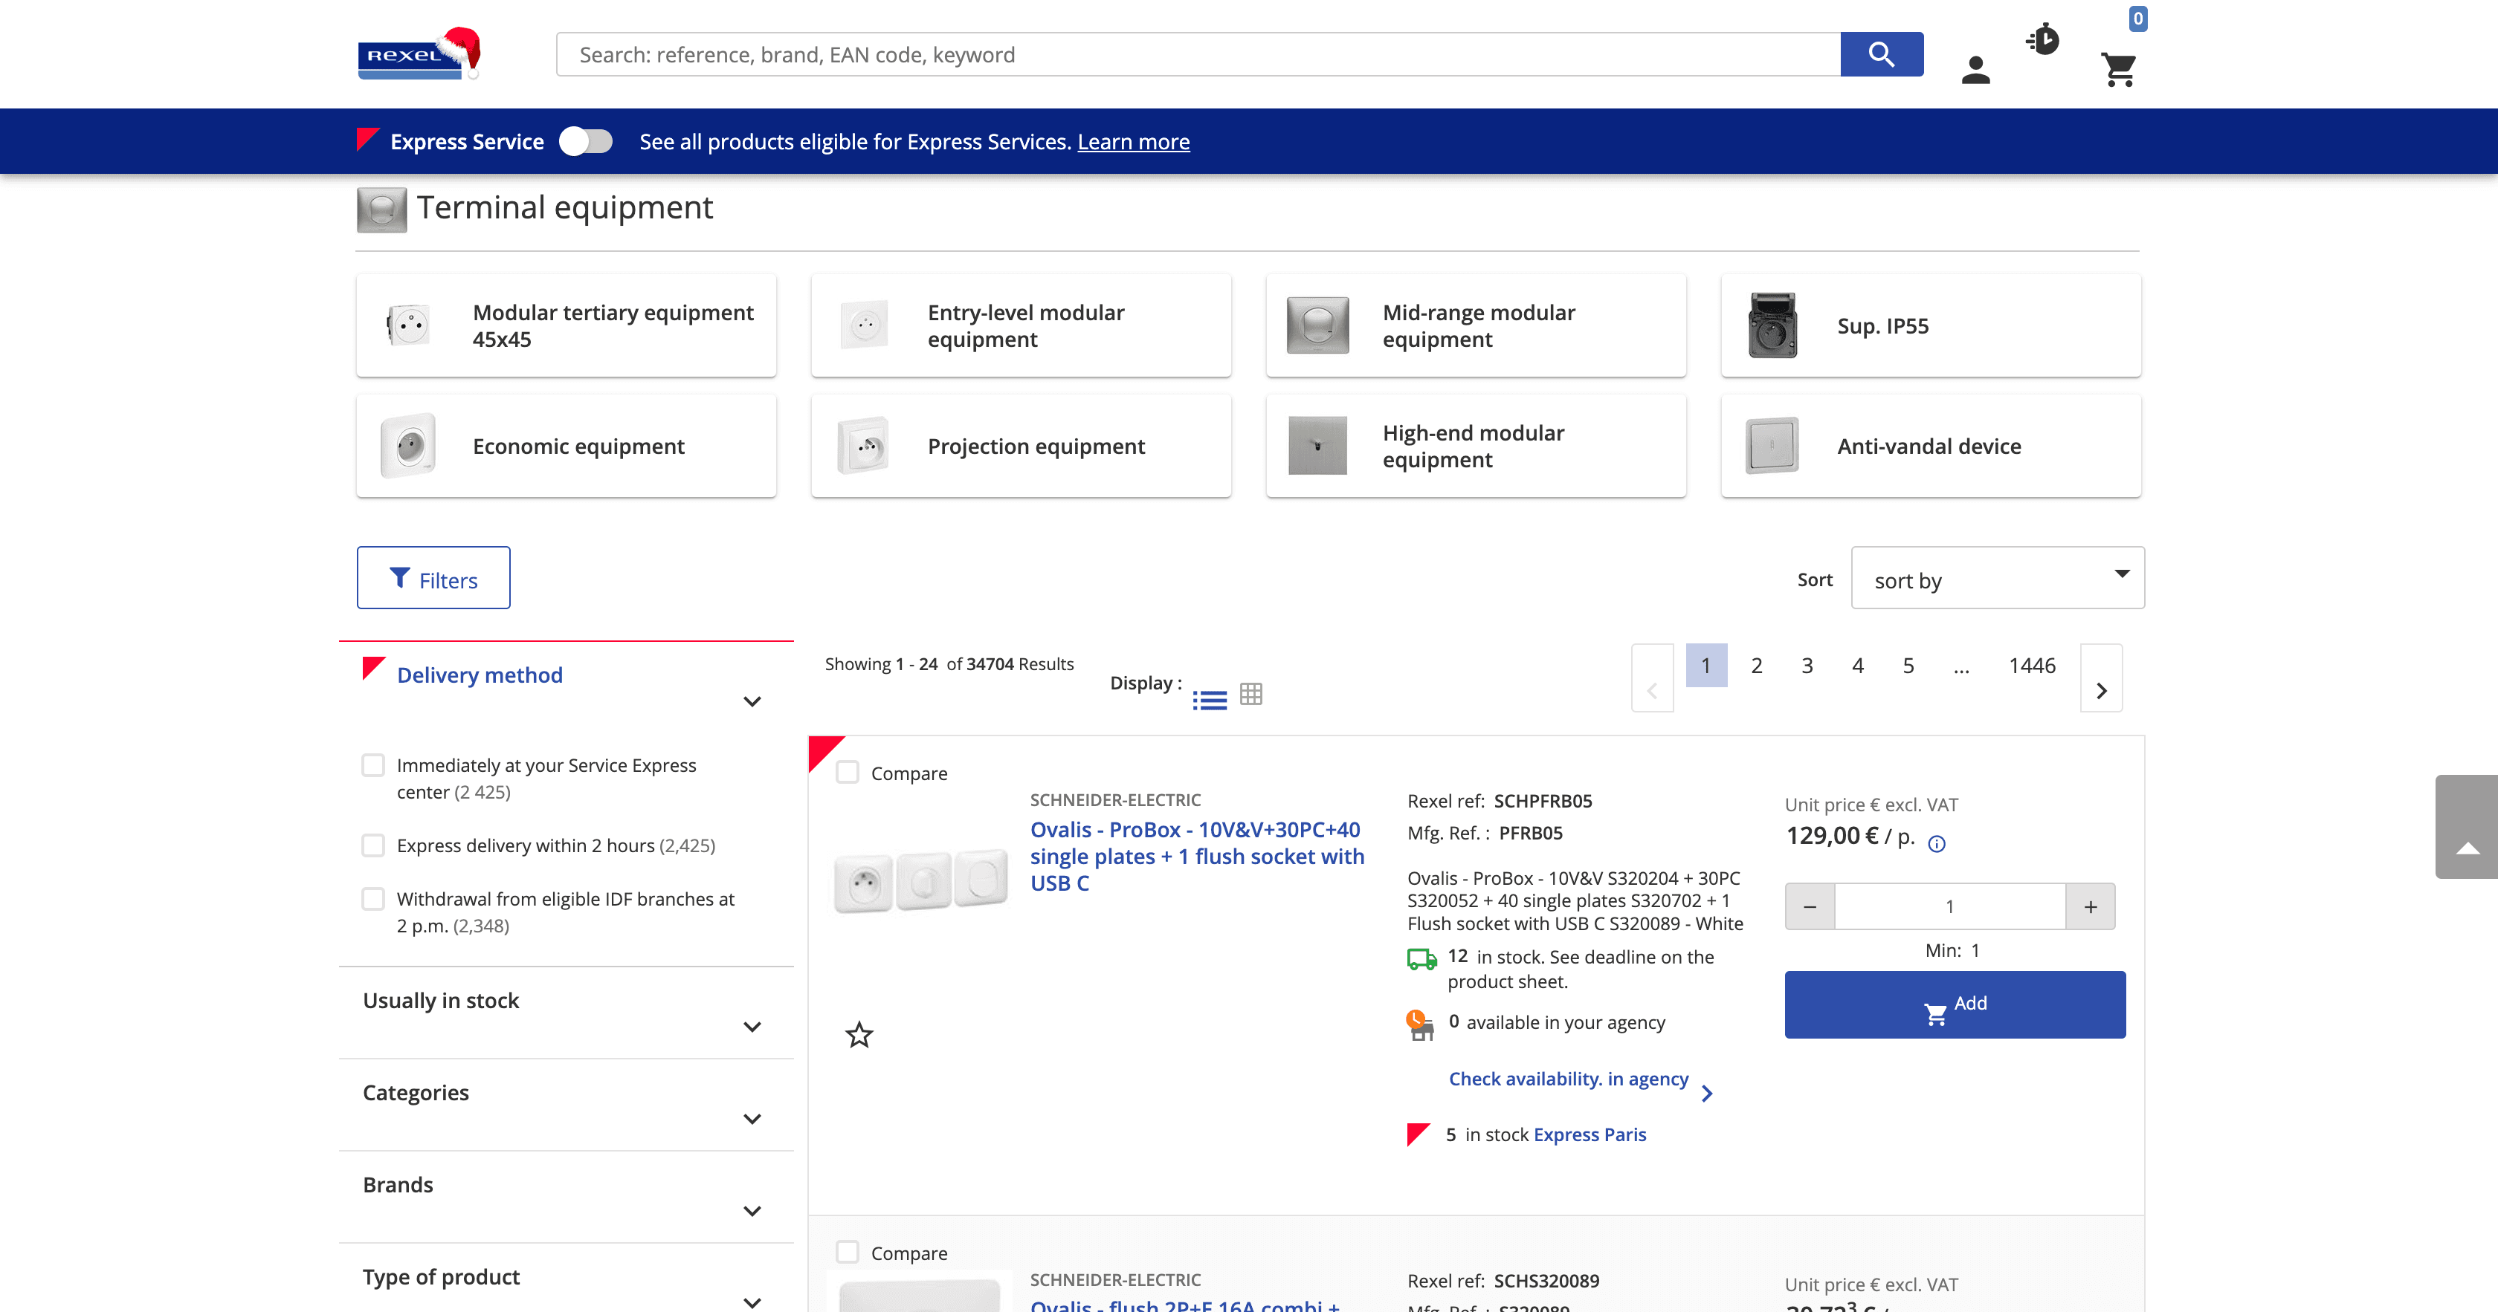Decrease quantity with minus button

1810,907
